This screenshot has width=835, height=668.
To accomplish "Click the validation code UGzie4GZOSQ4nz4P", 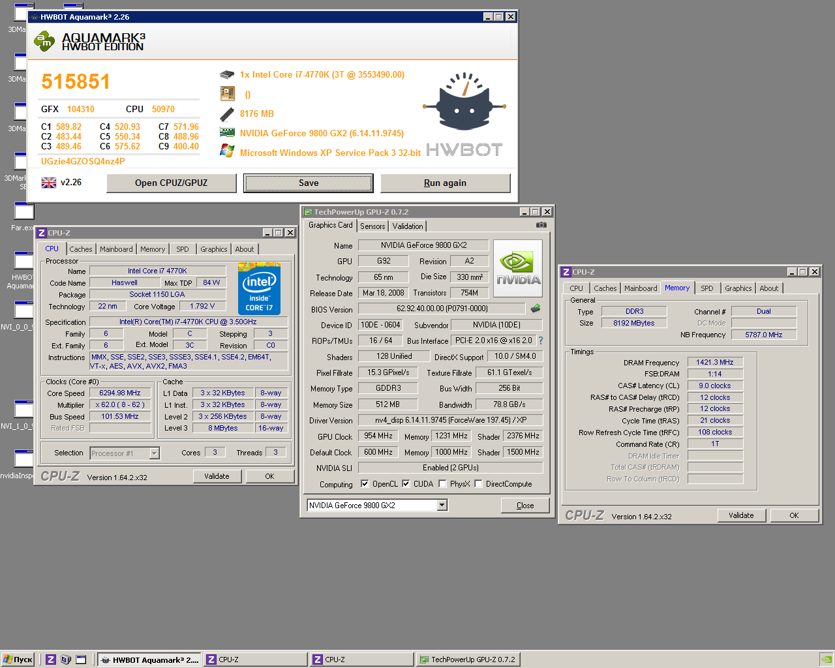I will [x=83, y=161].
